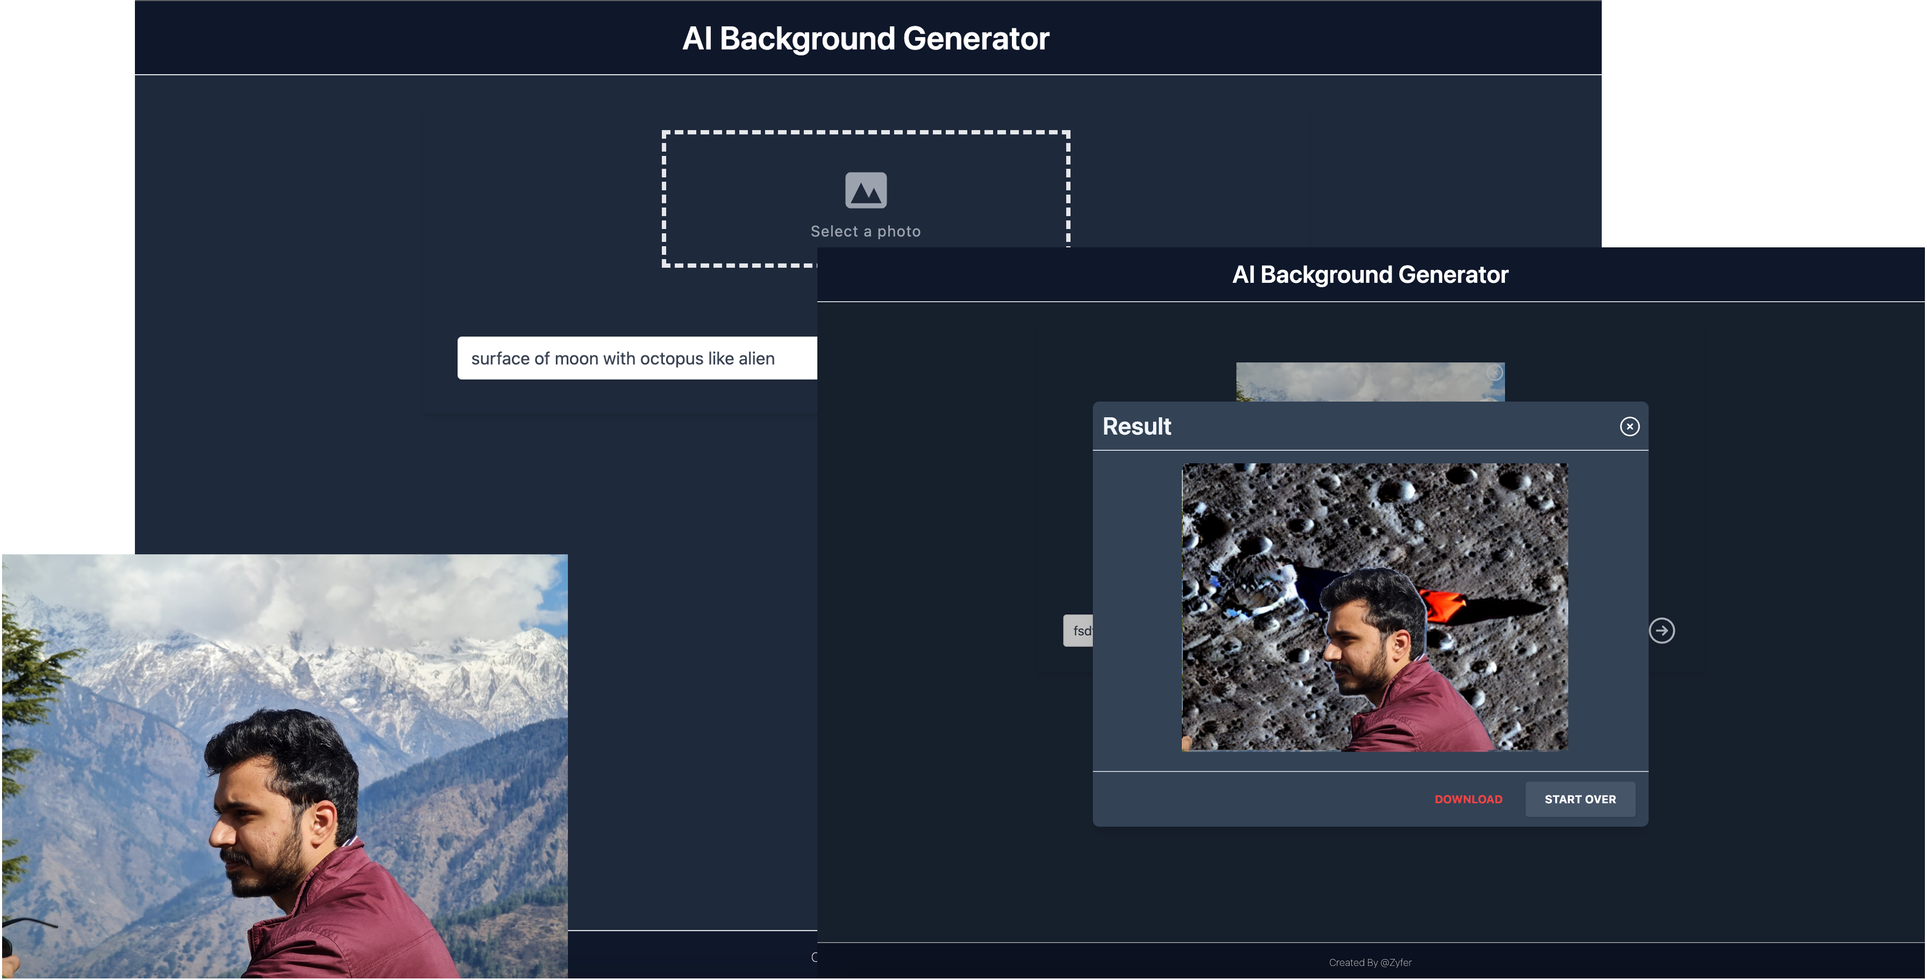The image size is (1927, 980).
Task: Dismiss the result window using its close icon
Action: [1628, 426]
